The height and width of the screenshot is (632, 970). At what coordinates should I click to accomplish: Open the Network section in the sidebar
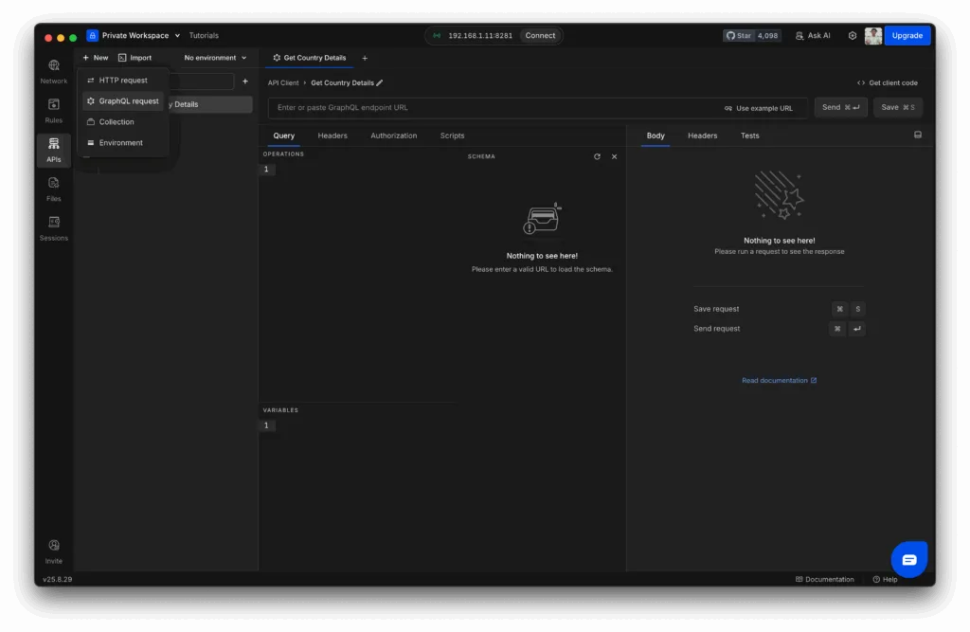coord(53,71)
